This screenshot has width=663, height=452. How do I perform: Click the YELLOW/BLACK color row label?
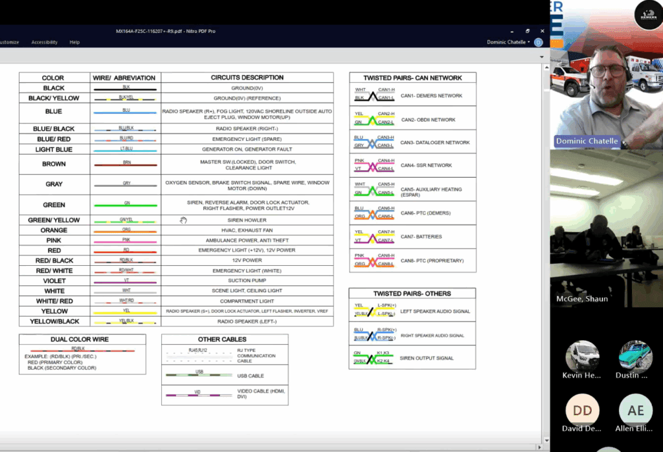tap(54, 321)
